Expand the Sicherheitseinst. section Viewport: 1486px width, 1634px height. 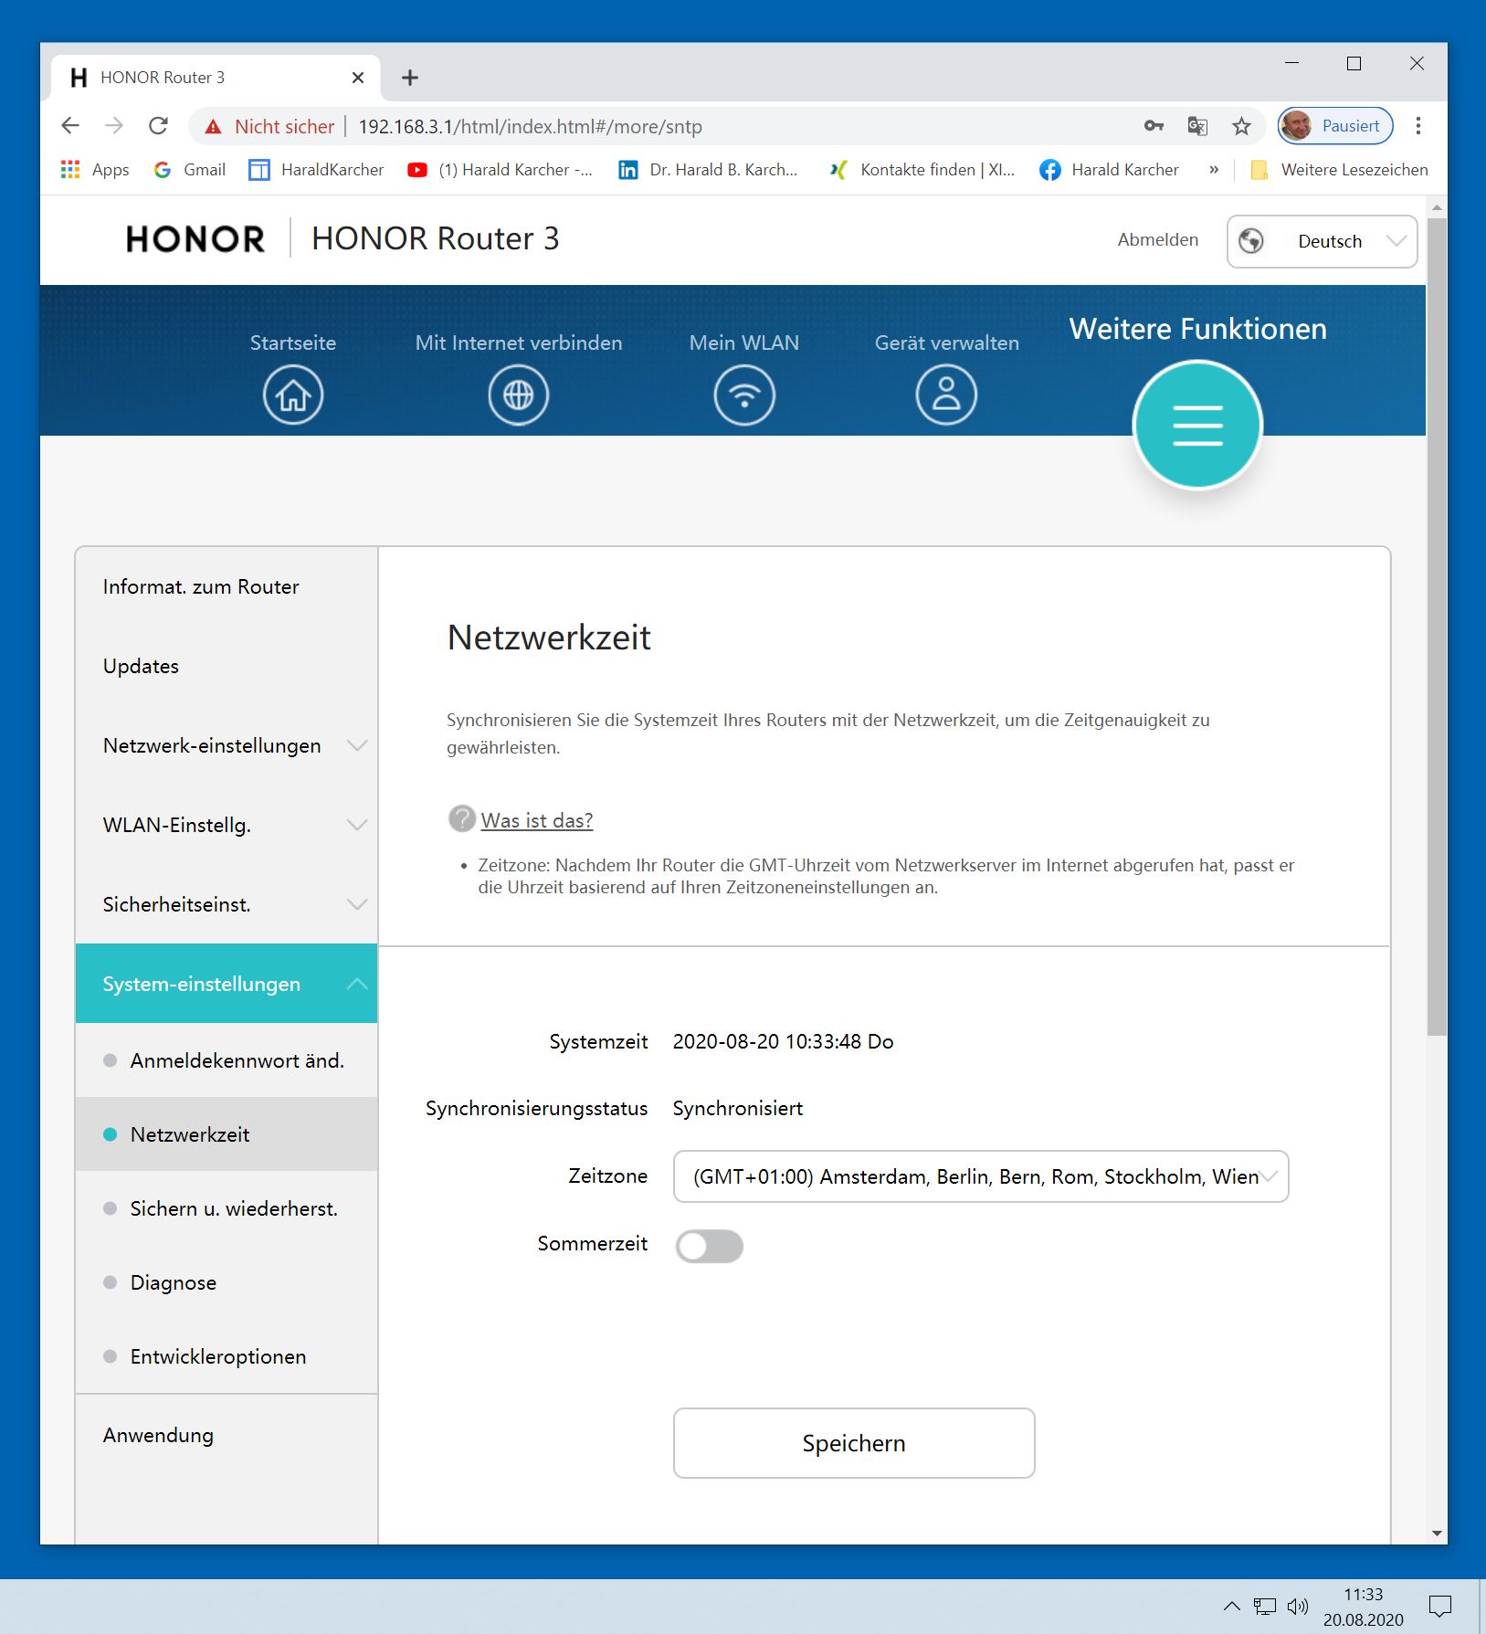(227, 904)
